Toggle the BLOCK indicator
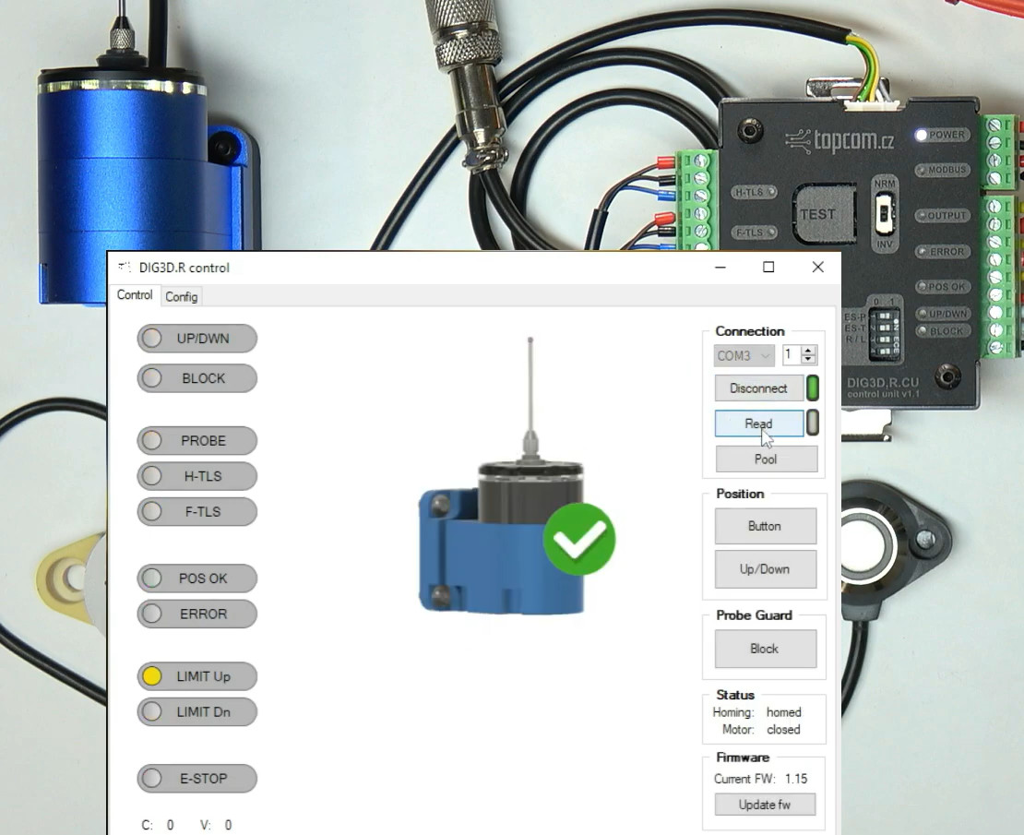1024x835 pixels. point(196,378)
